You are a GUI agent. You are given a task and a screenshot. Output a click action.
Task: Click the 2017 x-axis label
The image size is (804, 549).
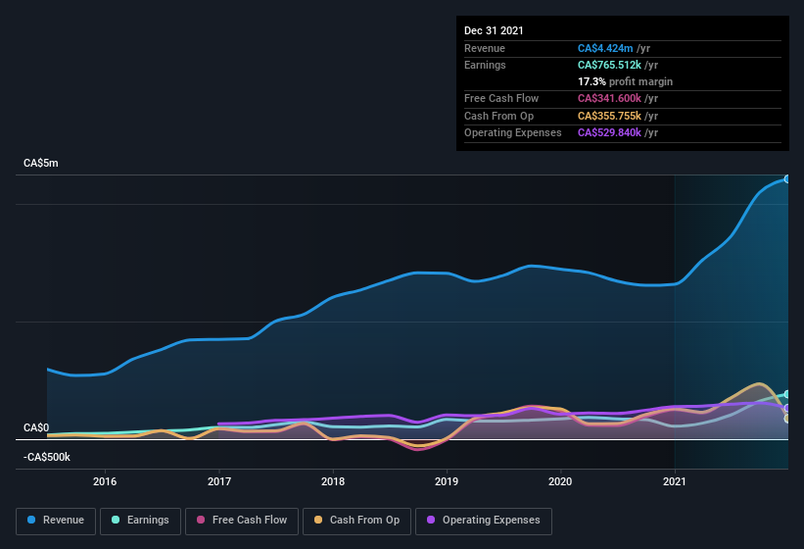click(219, 481)
